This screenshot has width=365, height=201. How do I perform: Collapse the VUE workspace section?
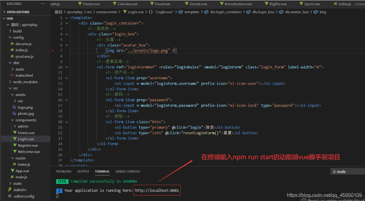[4, 18]
